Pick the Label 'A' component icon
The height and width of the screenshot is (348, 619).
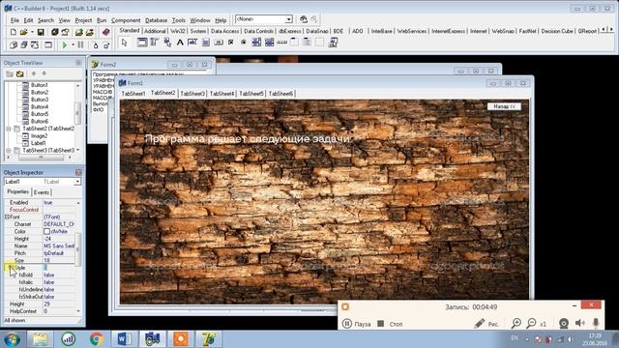pos(180,43)
